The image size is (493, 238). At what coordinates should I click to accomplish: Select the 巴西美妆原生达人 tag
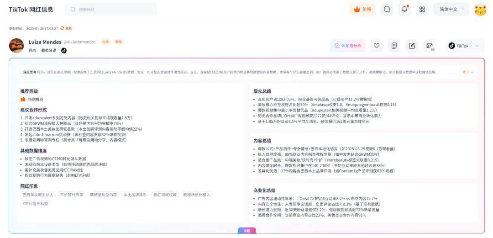(x=37, y=195)
